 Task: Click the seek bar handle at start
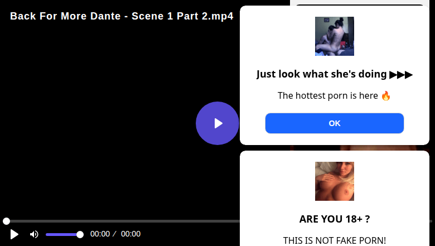pos(6,221)
